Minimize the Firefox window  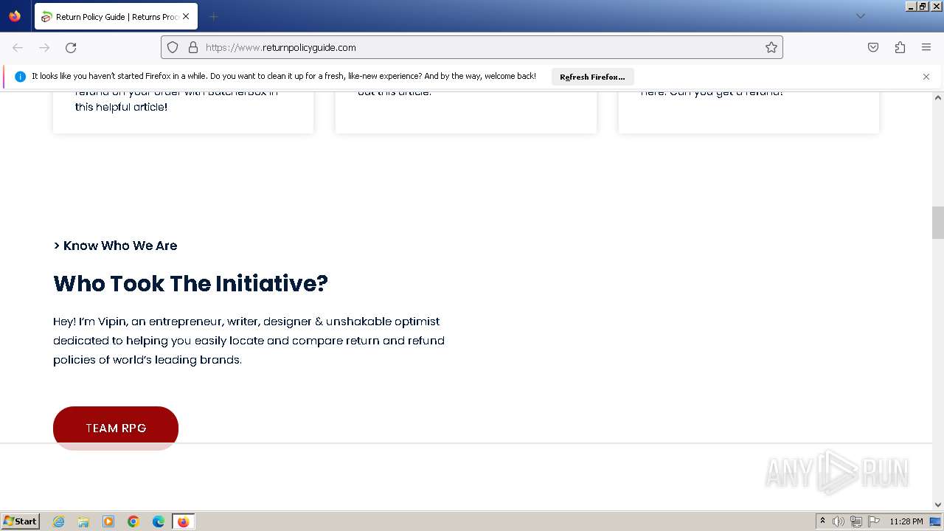point(911,6)
